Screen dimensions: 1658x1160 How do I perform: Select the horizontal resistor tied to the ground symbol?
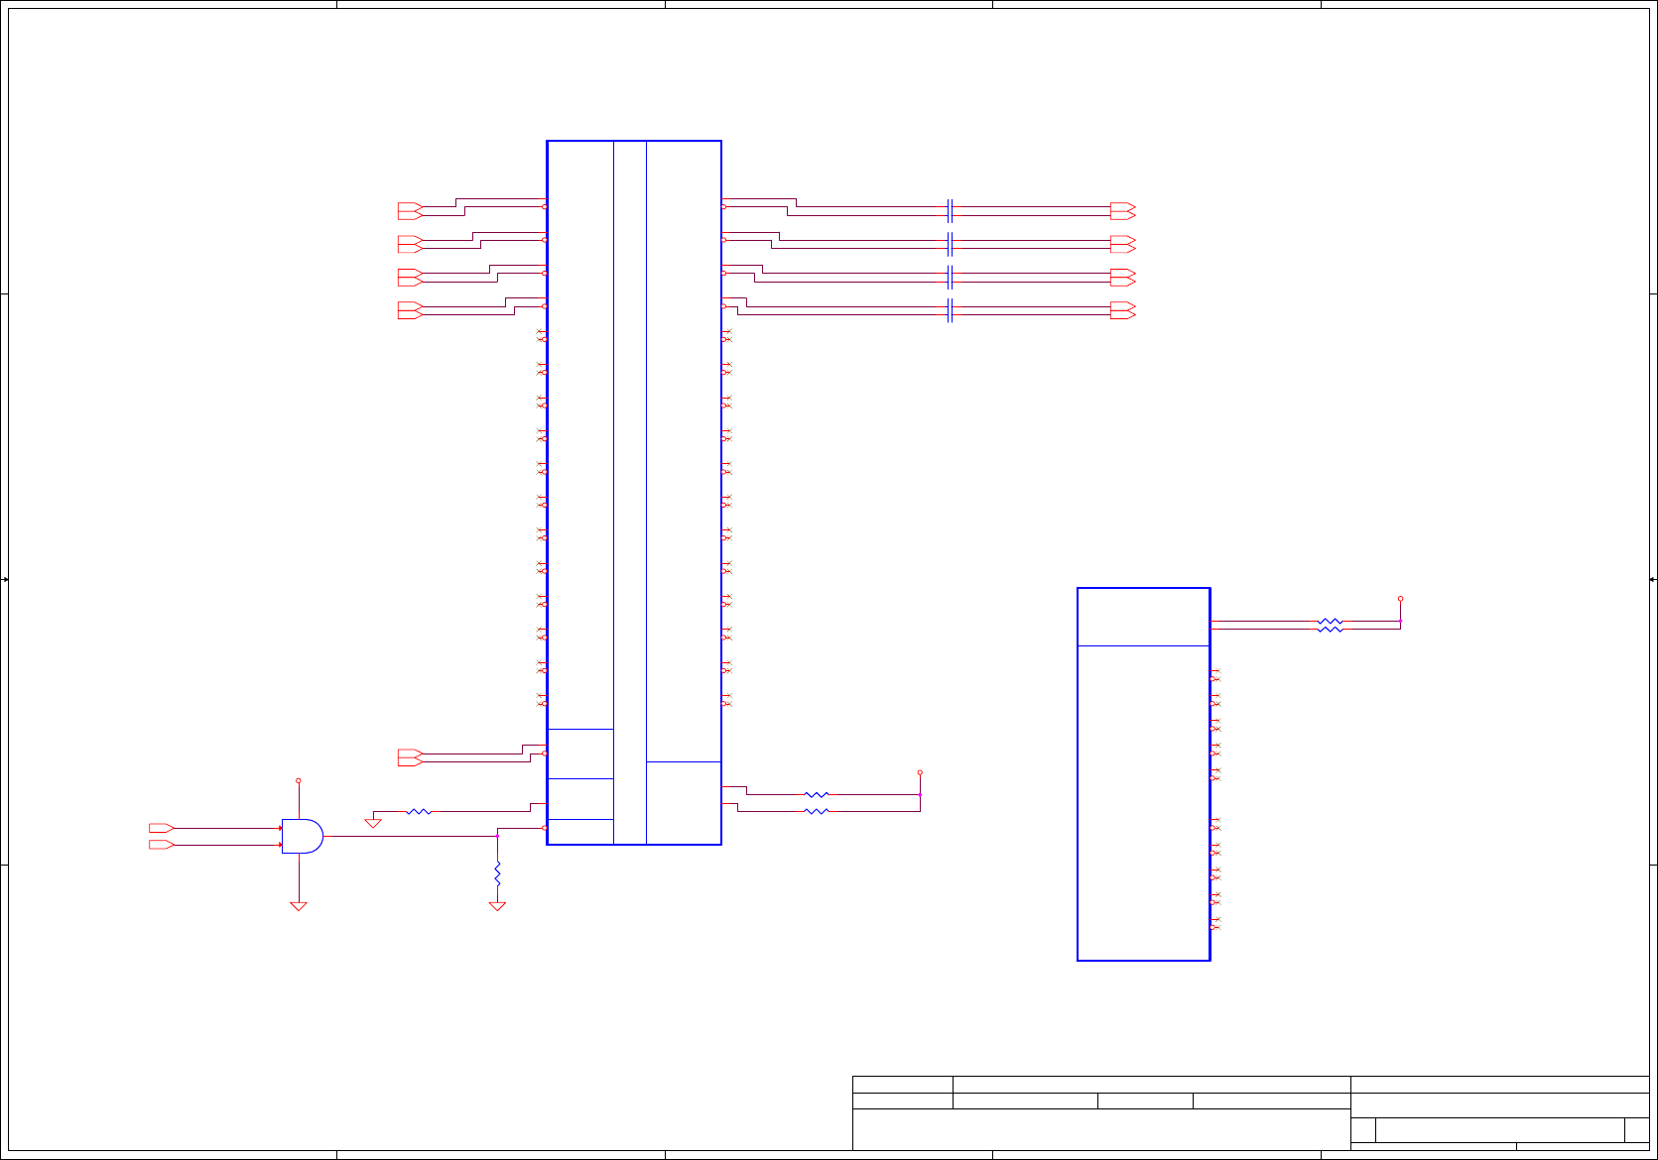click(420, 811)
